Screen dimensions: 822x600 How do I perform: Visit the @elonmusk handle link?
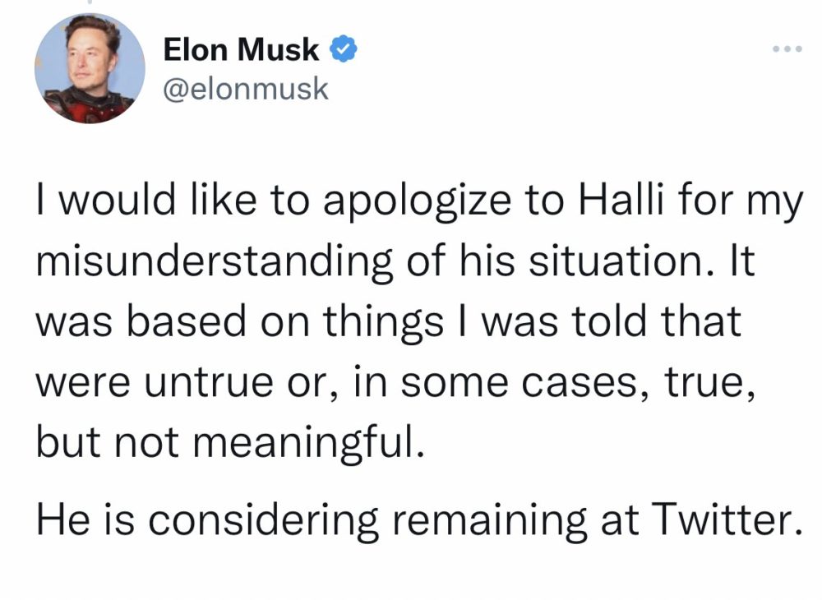[246, 89]
